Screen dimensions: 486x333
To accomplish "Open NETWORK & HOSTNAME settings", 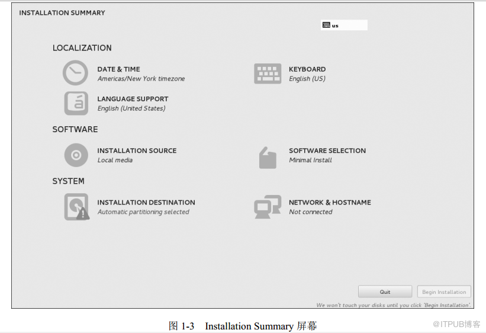I will point(330,202).
